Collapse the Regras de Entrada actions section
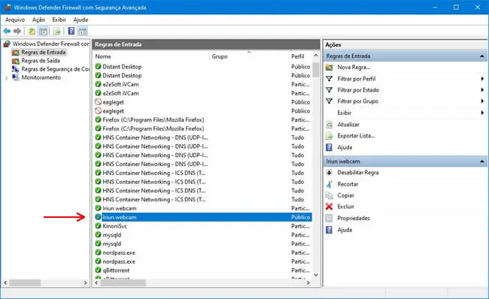Screen dimensions: 489x299 (481, 56)
